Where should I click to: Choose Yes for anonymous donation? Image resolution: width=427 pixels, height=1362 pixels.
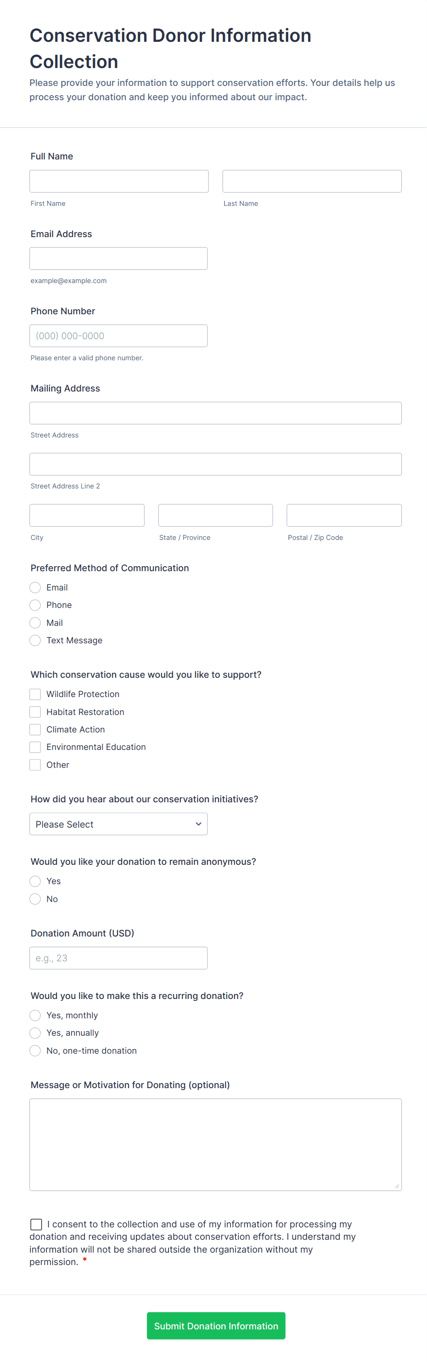tap(35, 881)
